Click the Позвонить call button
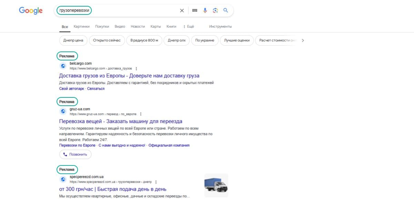The width and height of the screenshot is (414, 200). [x=75, y=154]
